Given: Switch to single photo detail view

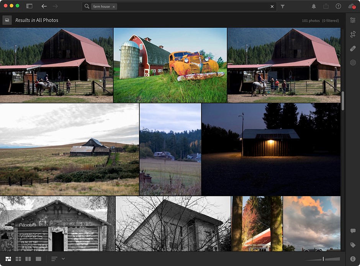Looking at the screenshot, I should point(38,259).
